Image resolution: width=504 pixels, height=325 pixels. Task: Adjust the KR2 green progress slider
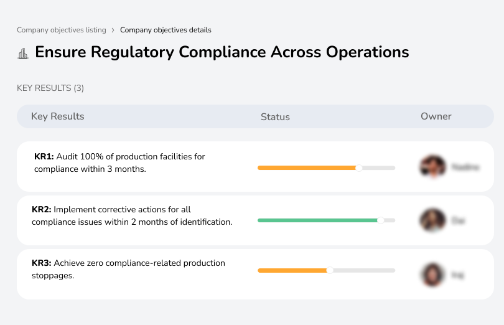(381, 220)
